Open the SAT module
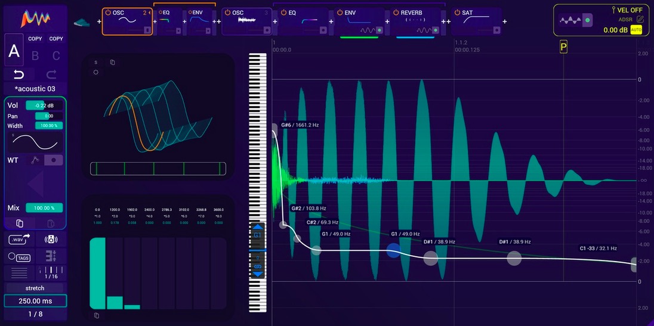654x326 pixels. pyautogui.click(x=476, y=21)
